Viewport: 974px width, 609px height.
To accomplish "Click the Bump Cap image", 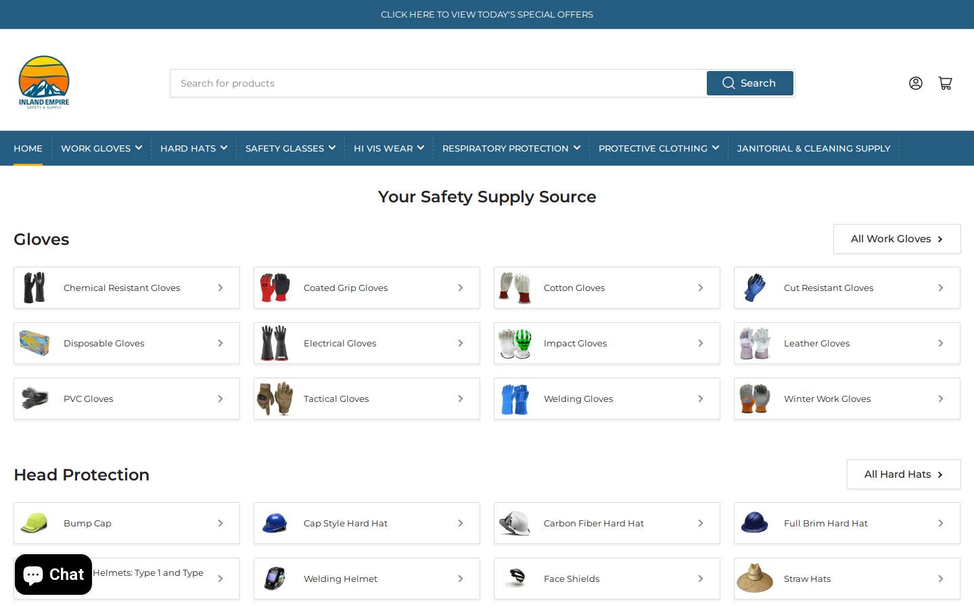I will point(34,523).
